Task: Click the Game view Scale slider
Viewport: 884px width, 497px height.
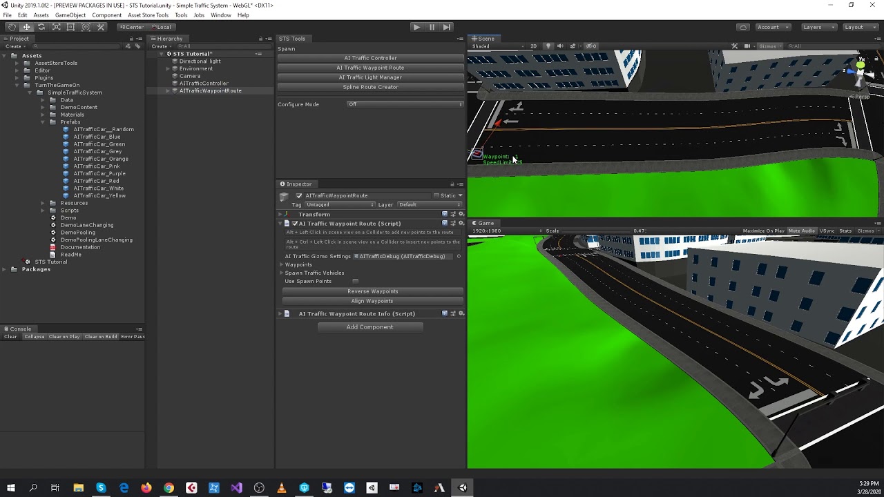Action: 596,231
